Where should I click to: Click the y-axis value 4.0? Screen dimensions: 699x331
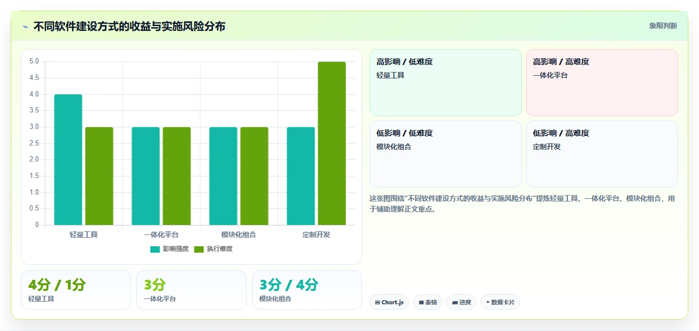(x=34, y=94)
